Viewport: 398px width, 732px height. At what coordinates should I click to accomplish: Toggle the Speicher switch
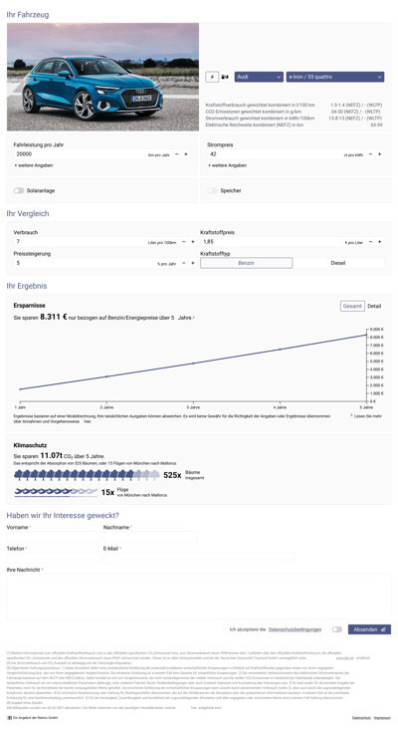click(212, 190)
